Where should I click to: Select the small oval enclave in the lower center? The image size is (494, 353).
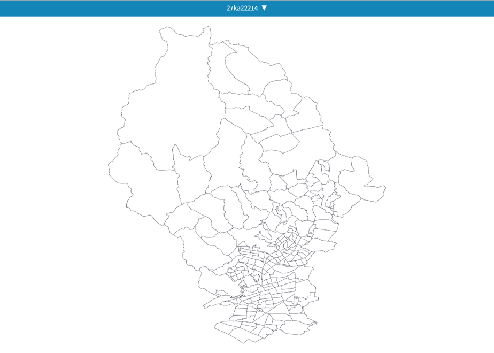(x=264, y=235)
